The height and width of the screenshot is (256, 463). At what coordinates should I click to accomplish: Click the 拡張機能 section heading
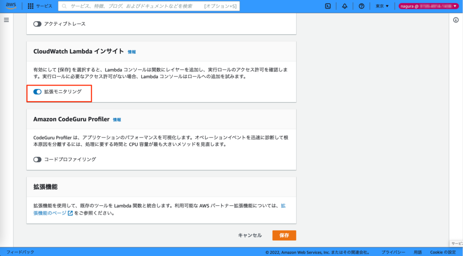pyautogui.click(x=46, y=187)
